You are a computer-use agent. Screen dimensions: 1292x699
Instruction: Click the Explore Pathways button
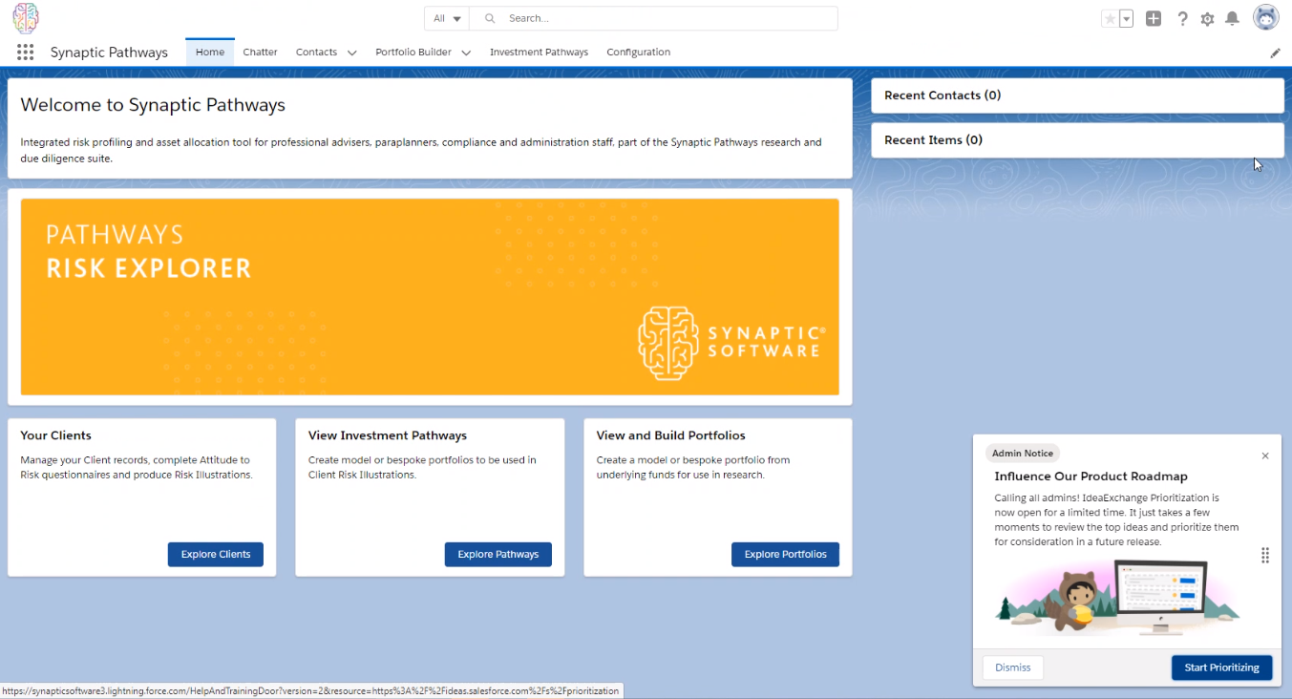click(498, 555)
